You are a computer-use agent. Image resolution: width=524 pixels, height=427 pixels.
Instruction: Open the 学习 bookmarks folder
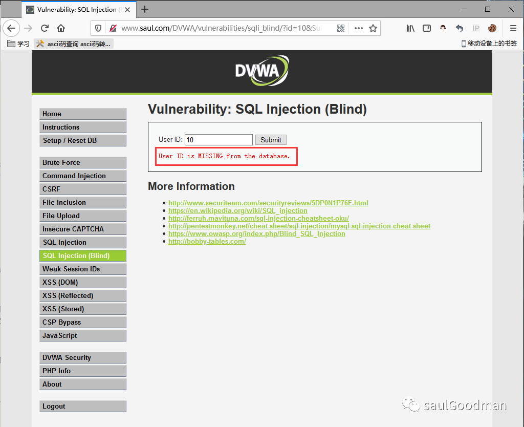[x=18, y=44]
